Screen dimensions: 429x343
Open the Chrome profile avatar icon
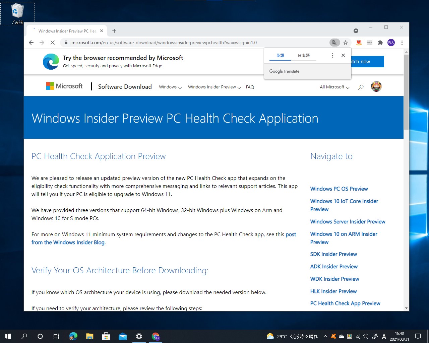tap(391, 43)
